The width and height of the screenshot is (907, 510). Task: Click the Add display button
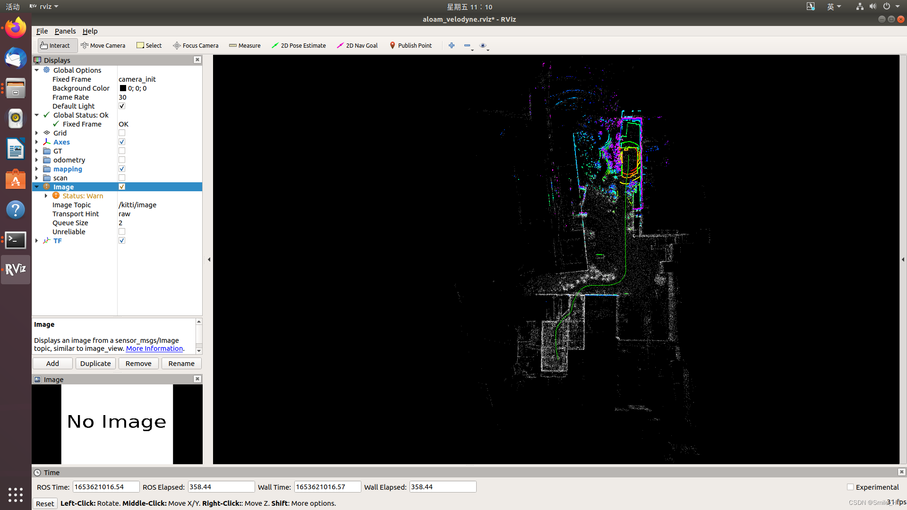click(x=52, y=364)
